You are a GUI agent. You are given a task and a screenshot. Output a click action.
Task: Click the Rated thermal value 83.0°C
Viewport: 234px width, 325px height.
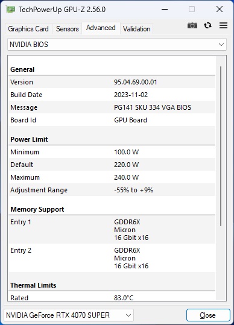[x=124, y=298]
